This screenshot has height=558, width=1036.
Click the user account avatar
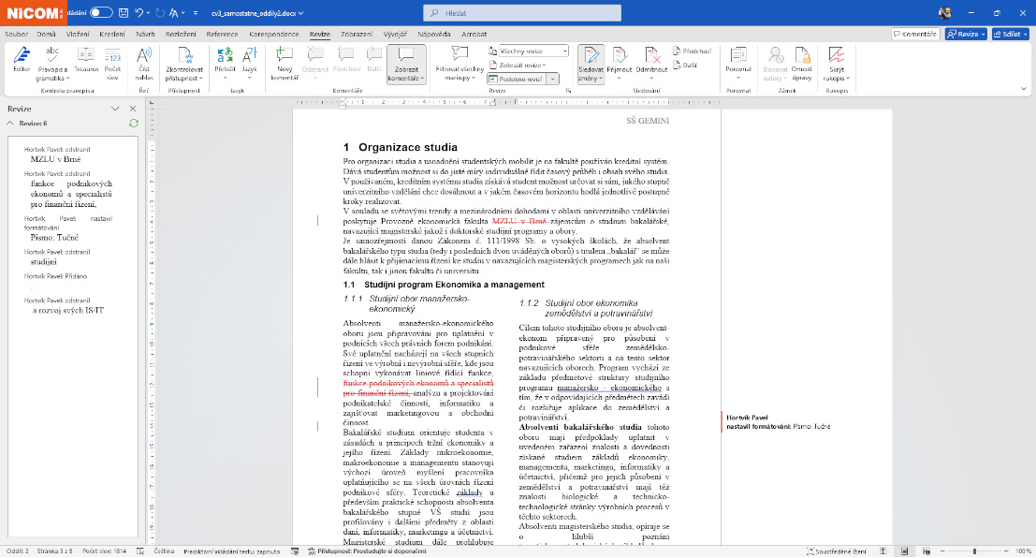click(945, 12)
